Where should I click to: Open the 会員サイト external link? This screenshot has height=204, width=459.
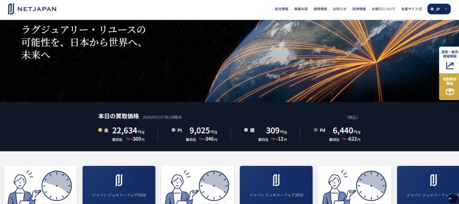411,9
